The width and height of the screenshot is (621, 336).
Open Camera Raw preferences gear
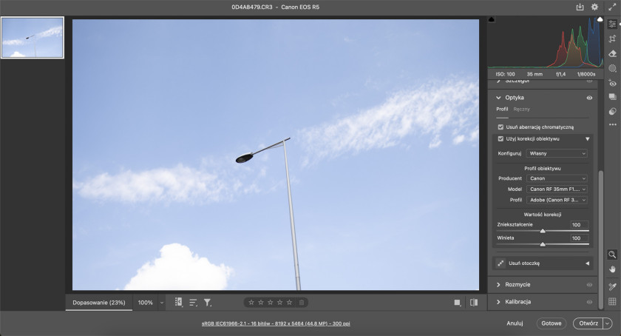(594, 7)
